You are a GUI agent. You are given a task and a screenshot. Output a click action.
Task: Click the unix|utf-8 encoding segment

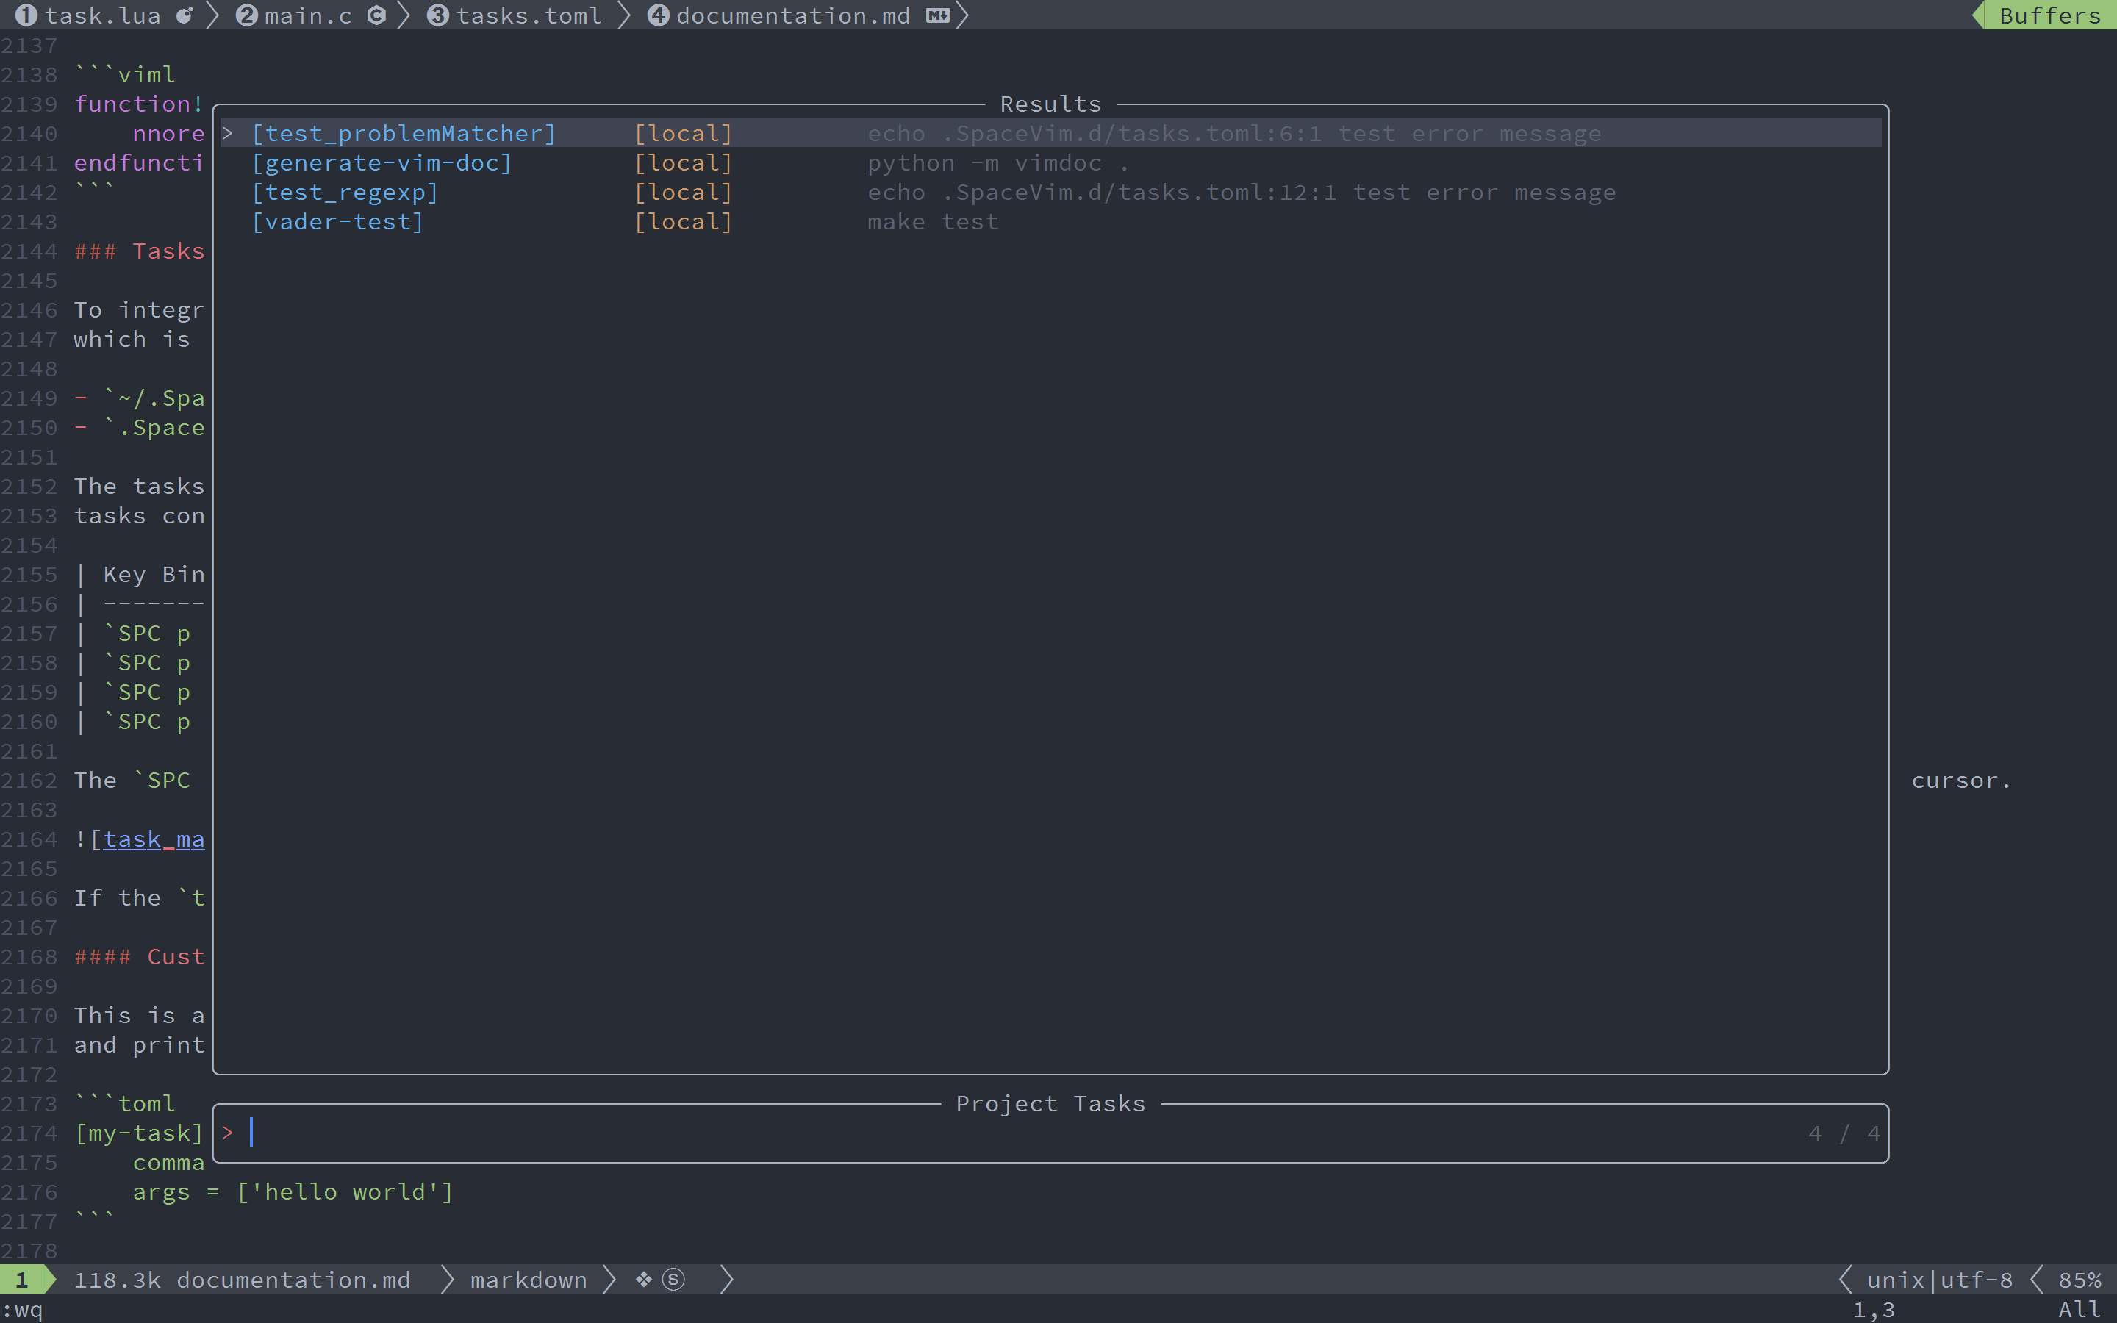(x=1938, y=1279)
